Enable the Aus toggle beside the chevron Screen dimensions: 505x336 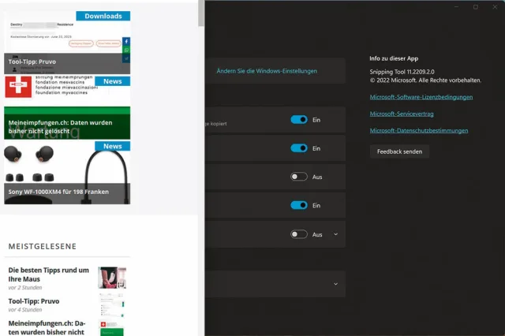point(299,234)
